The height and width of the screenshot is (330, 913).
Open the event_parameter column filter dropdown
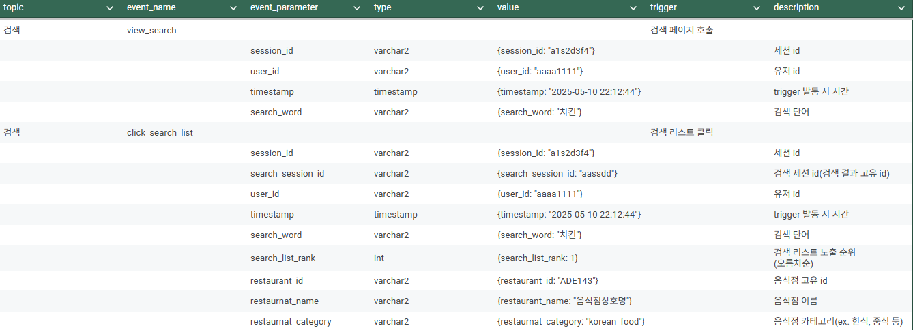pos(357,7)
